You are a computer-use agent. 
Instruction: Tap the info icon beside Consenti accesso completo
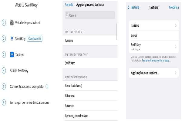click(47, 87)
